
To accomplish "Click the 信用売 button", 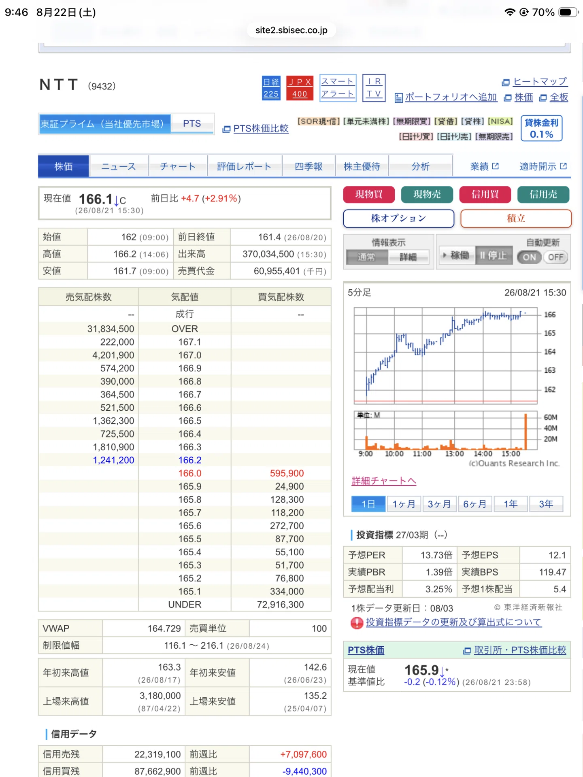I will [543, 195].
